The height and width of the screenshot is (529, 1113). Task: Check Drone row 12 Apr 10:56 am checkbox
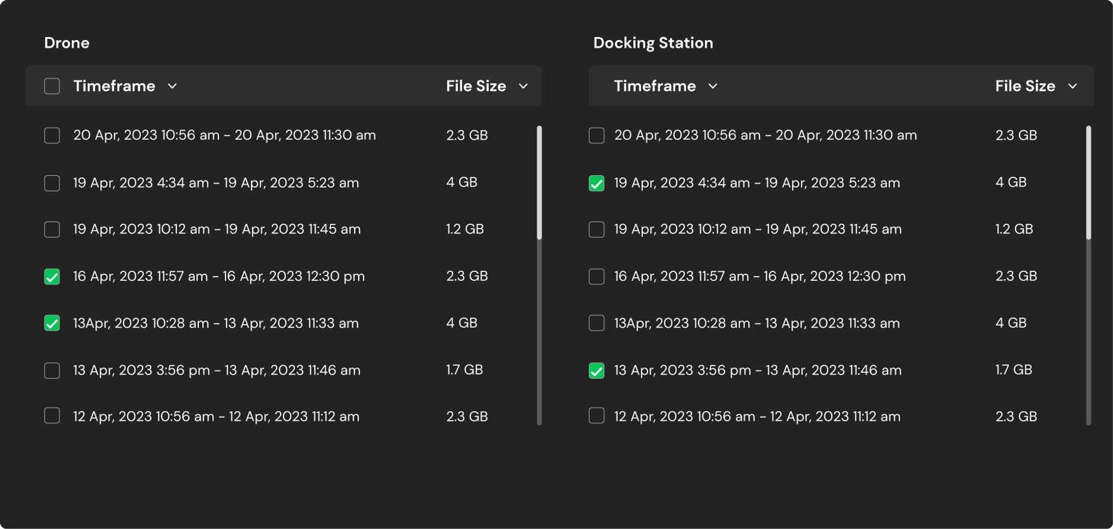coord(52,416)
